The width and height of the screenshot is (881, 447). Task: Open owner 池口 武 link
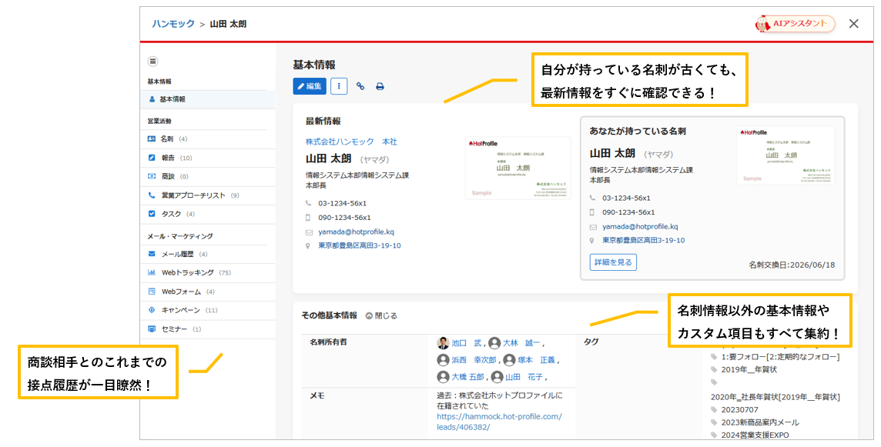(467, 343)
